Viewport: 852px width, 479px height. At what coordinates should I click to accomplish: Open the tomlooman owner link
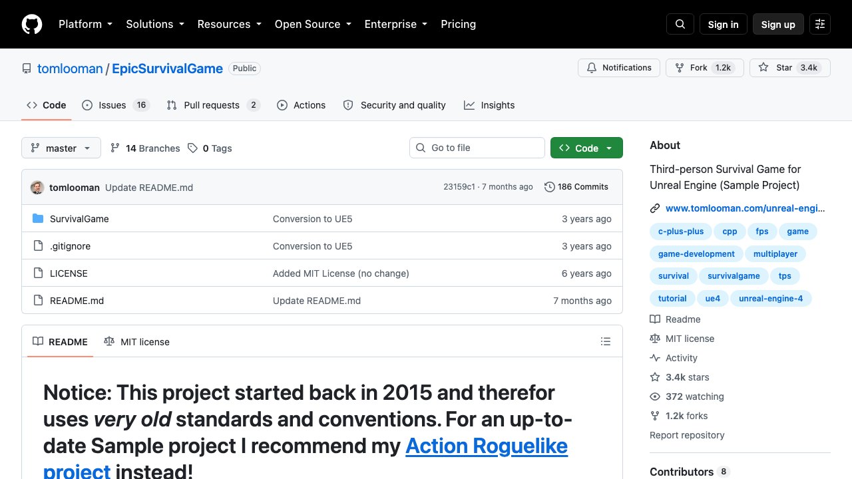point(70,69)
